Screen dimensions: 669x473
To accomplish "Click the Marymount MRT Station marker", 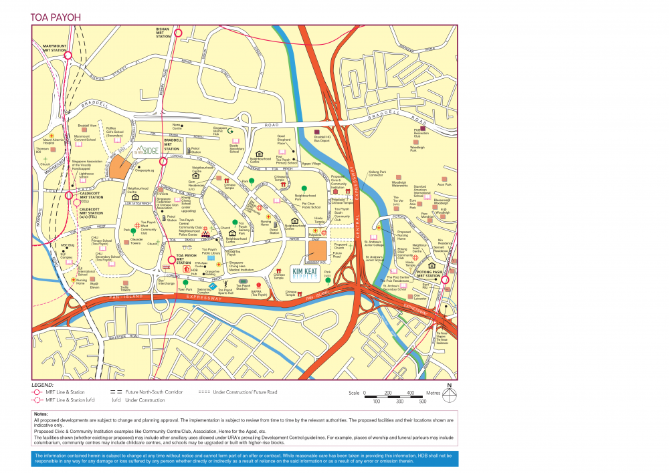I will [68, 55].
